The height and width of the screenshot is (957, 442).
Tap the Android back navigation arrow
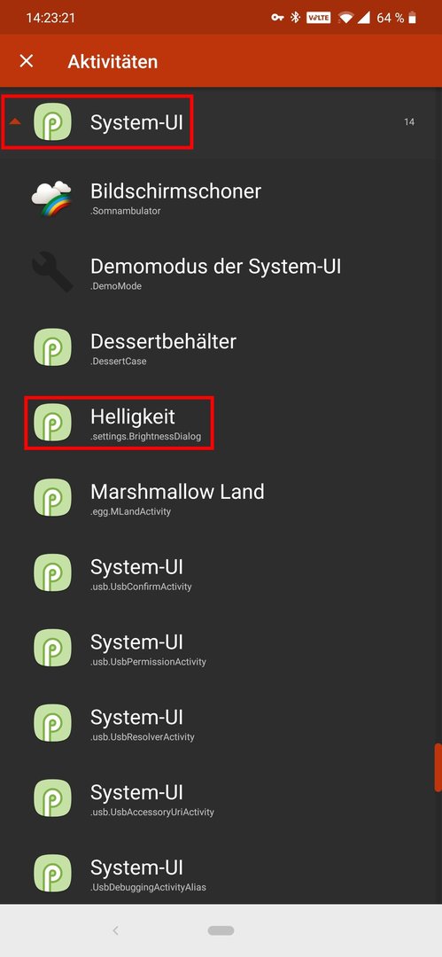115,930
